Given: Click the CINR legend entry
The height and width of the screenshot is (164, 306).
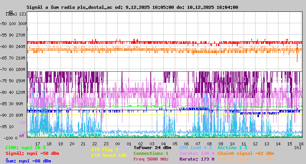Looking at the screenshot, I should (26, 148).
